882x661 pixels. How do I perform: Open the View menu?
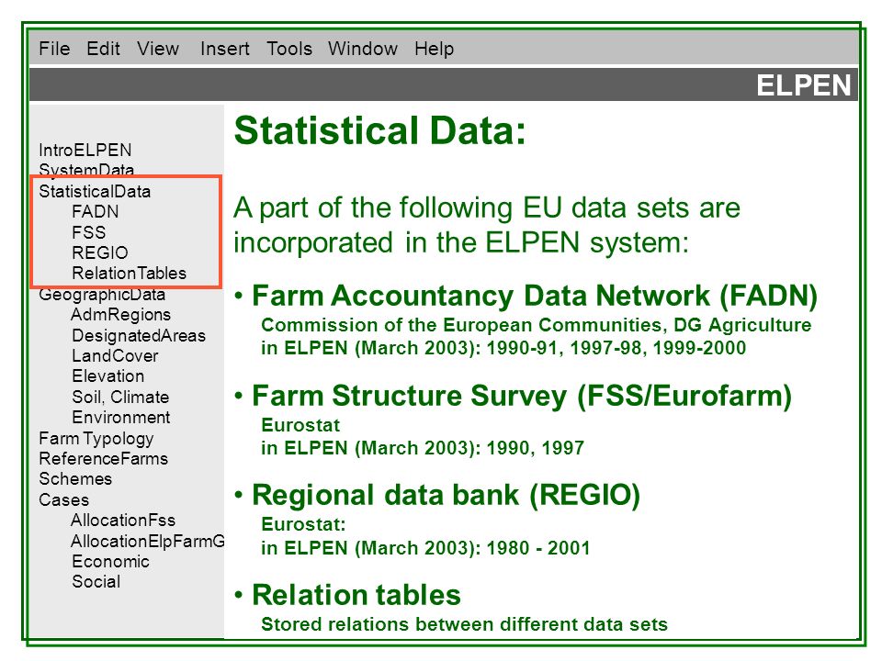158,49
